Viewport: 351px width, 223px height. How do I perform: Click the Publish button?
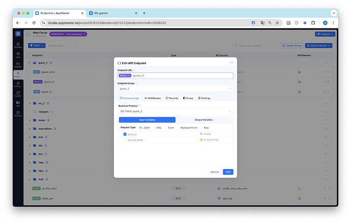click(325, 34)
